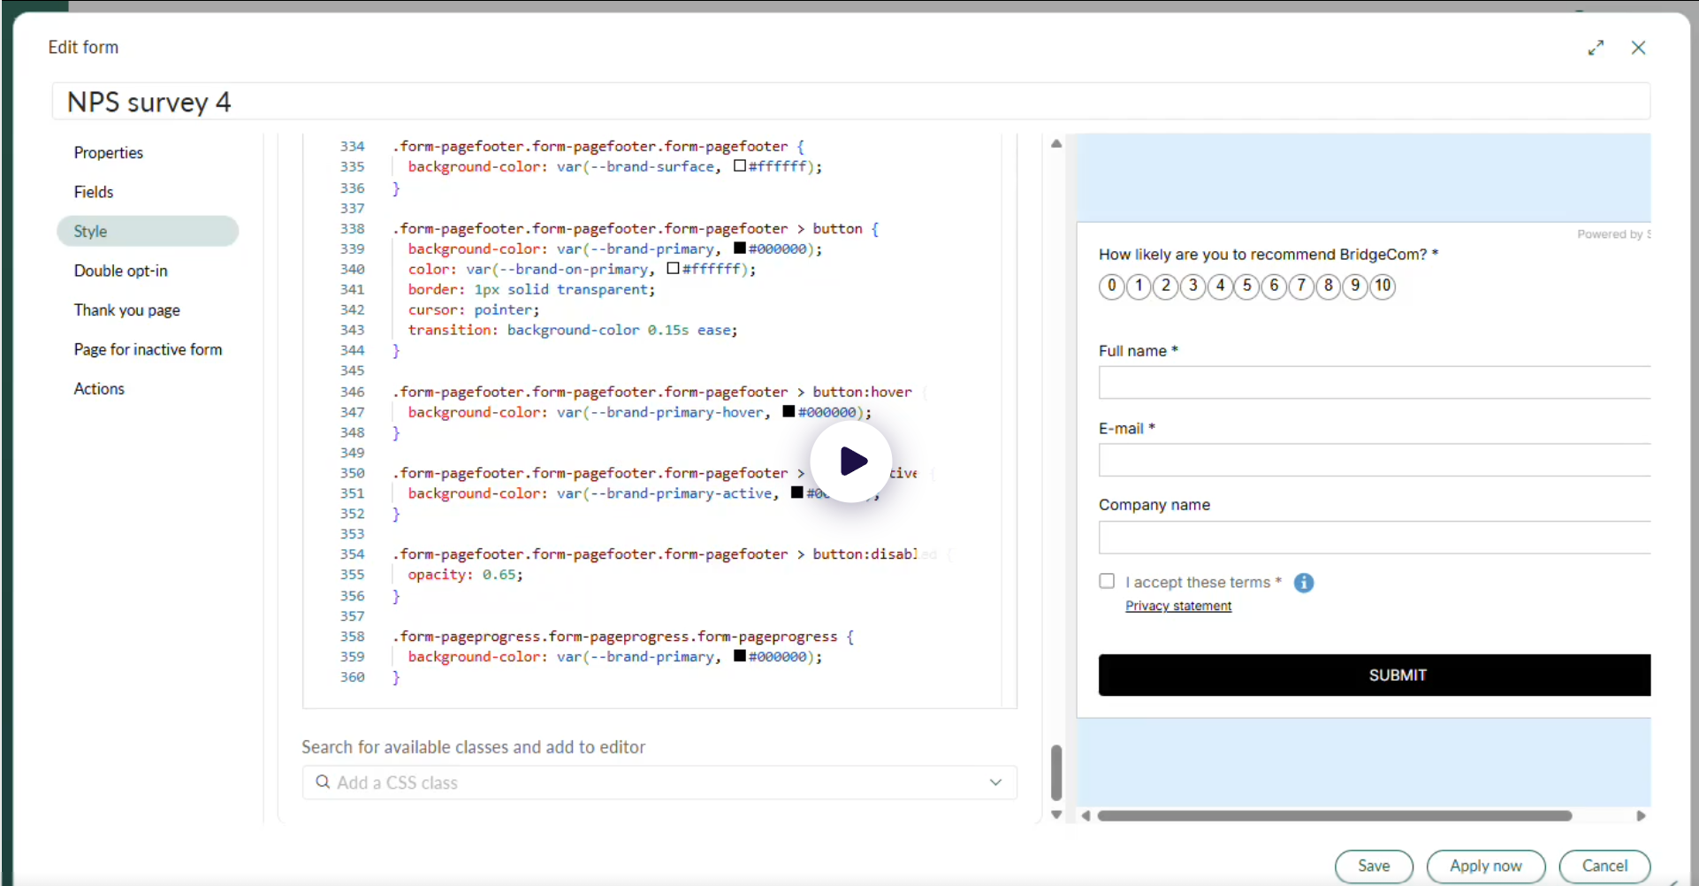The image size is (1699, 886).
Task: Click the Save button
Action: pyautogui.click(x=1374, y=867)
